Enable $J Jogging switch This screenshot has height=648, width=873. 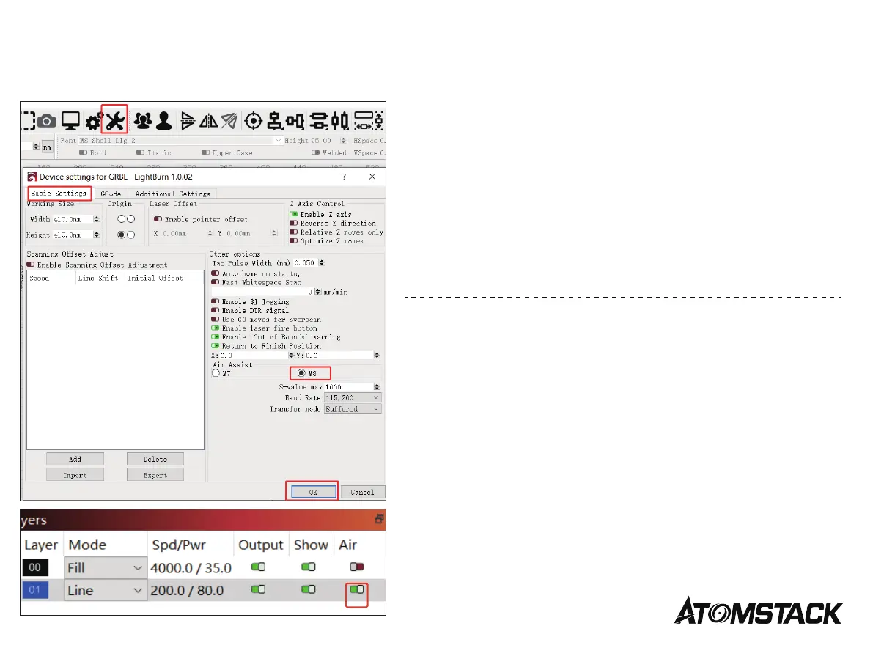tap(216, 302)
